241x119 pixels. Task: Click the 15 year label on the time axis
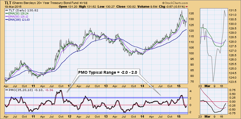click(179, 86)
